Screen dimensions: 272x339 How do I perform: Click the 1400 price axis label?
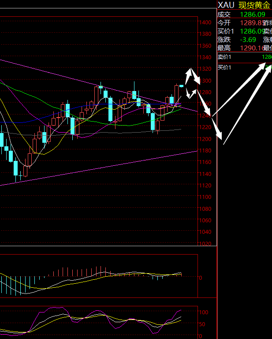click(x=205, y=22)
